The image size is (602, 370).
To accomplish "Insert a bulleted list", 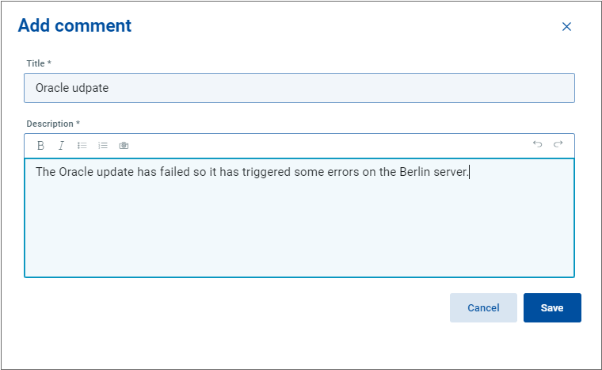I will [82, 146].
